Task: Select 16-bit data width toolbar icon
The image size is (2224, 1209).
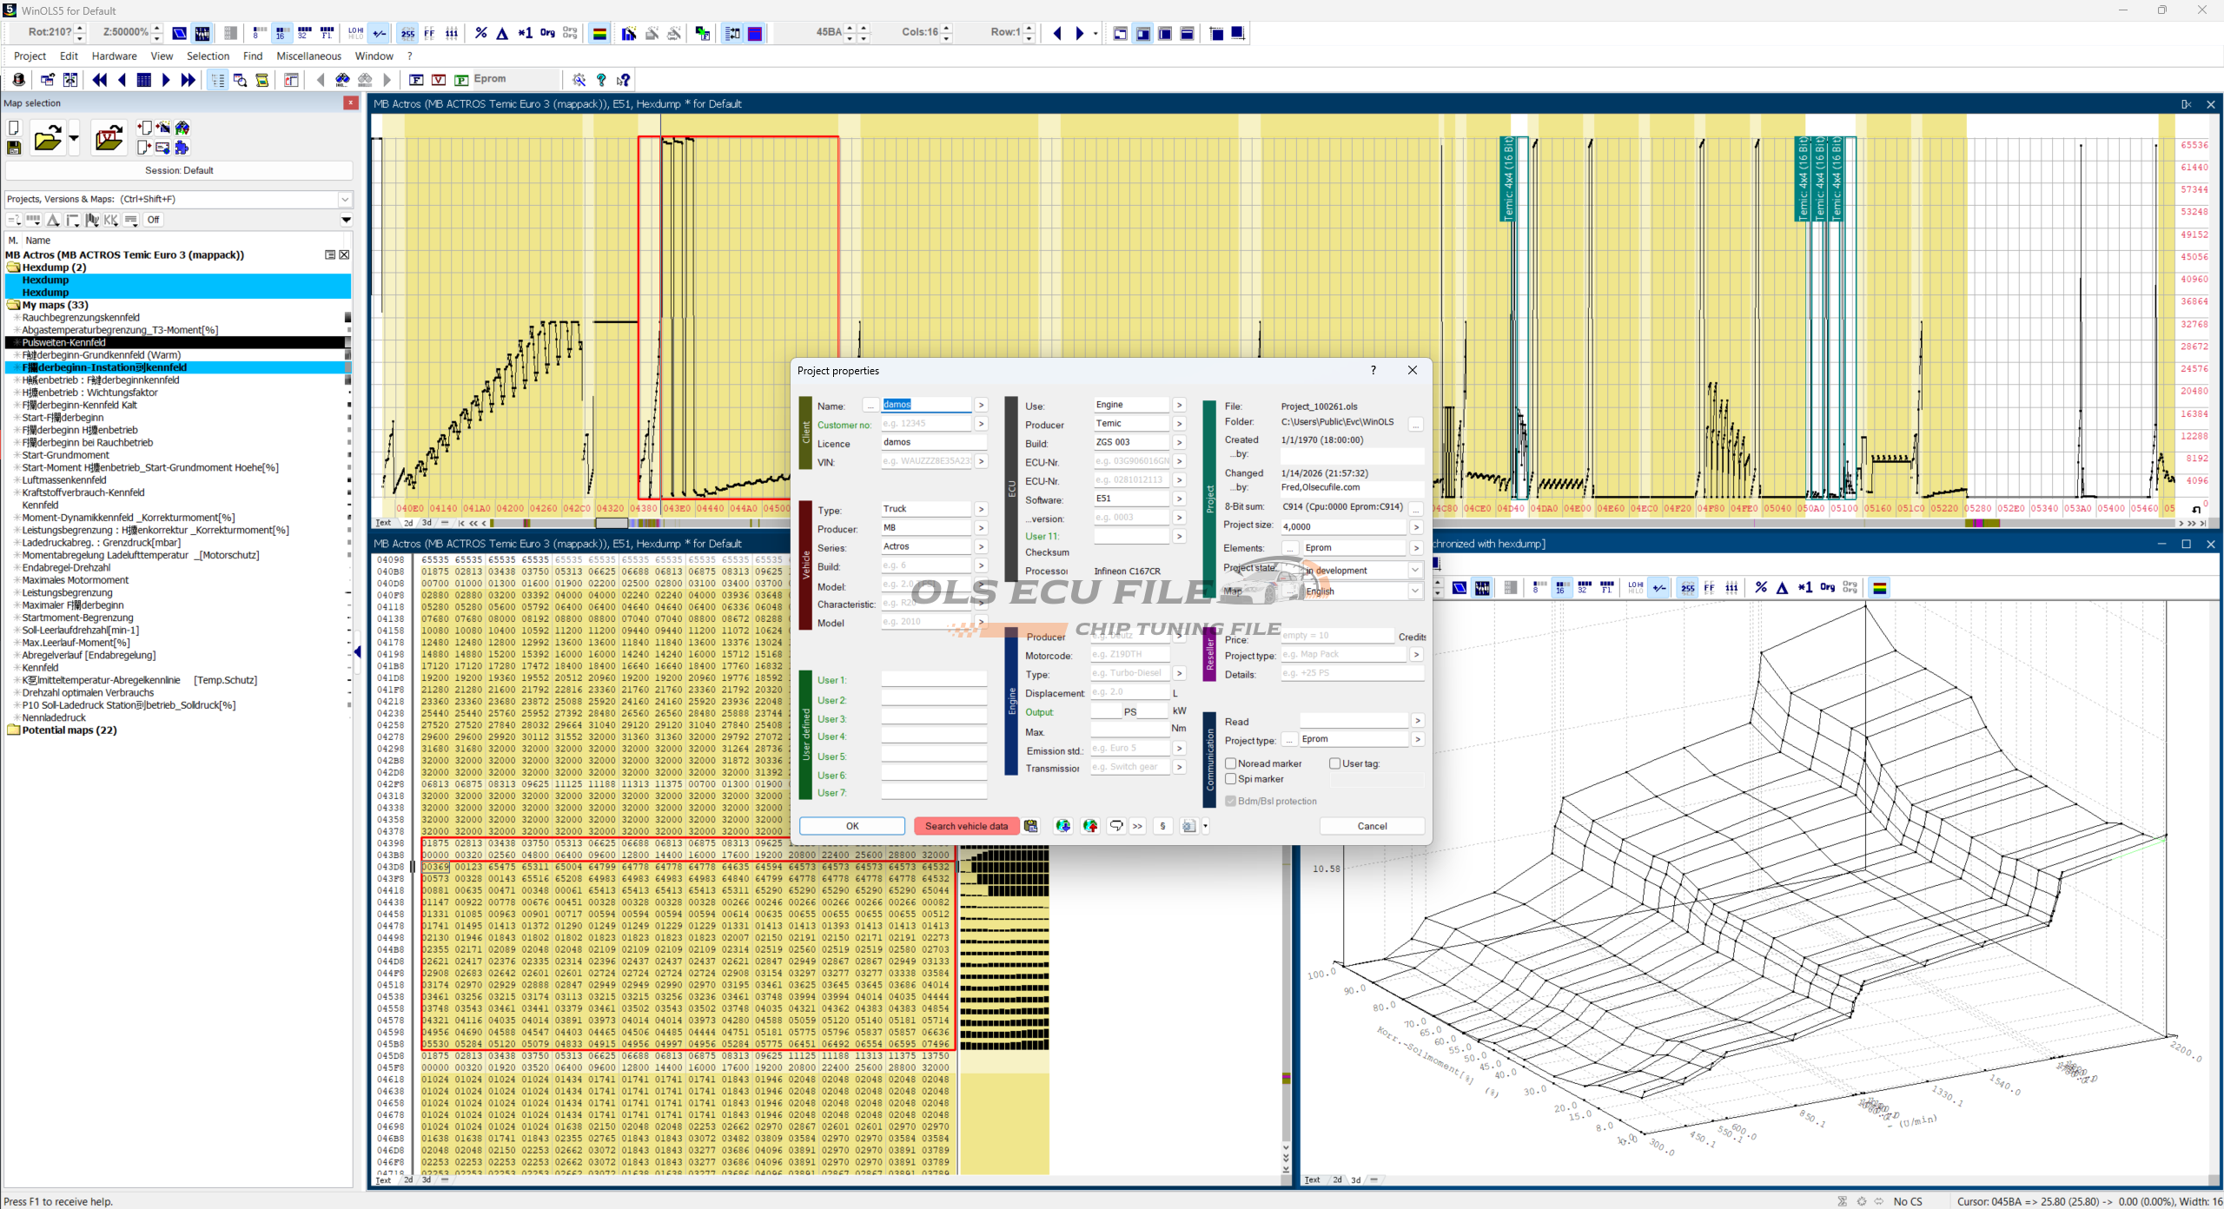Action: pyautogui.click(x=281, y=33)
